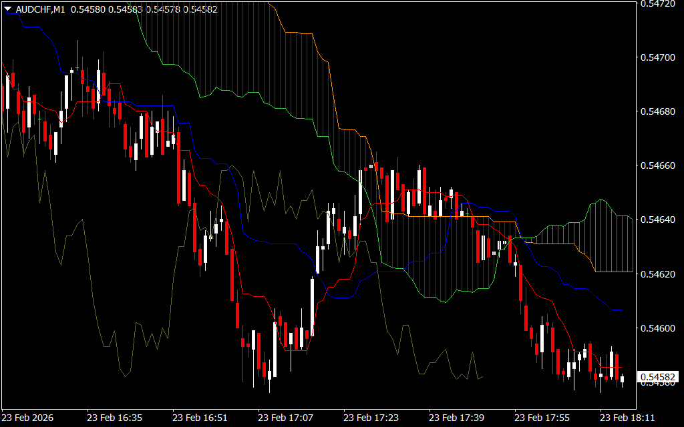Choose the 23 Feb 18:11 time marker
This screenshot has height=427, width=684.
click(627, 418)
